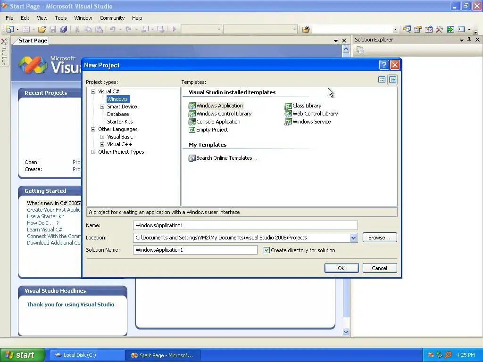Click Search Online Templates item
Image resolution: width=483 pixels, height=362 pixels.
(x=223, y=158)
